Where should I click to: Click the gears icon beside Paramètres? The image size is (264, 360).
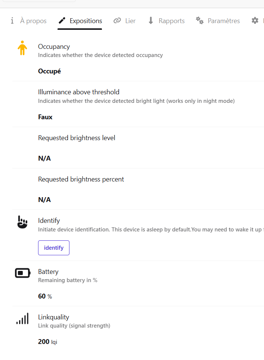coord(200,20)
